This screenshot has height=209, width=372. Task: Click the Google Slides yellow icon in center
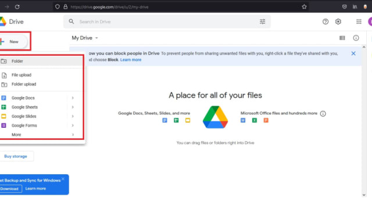click(x=188, y=120)
